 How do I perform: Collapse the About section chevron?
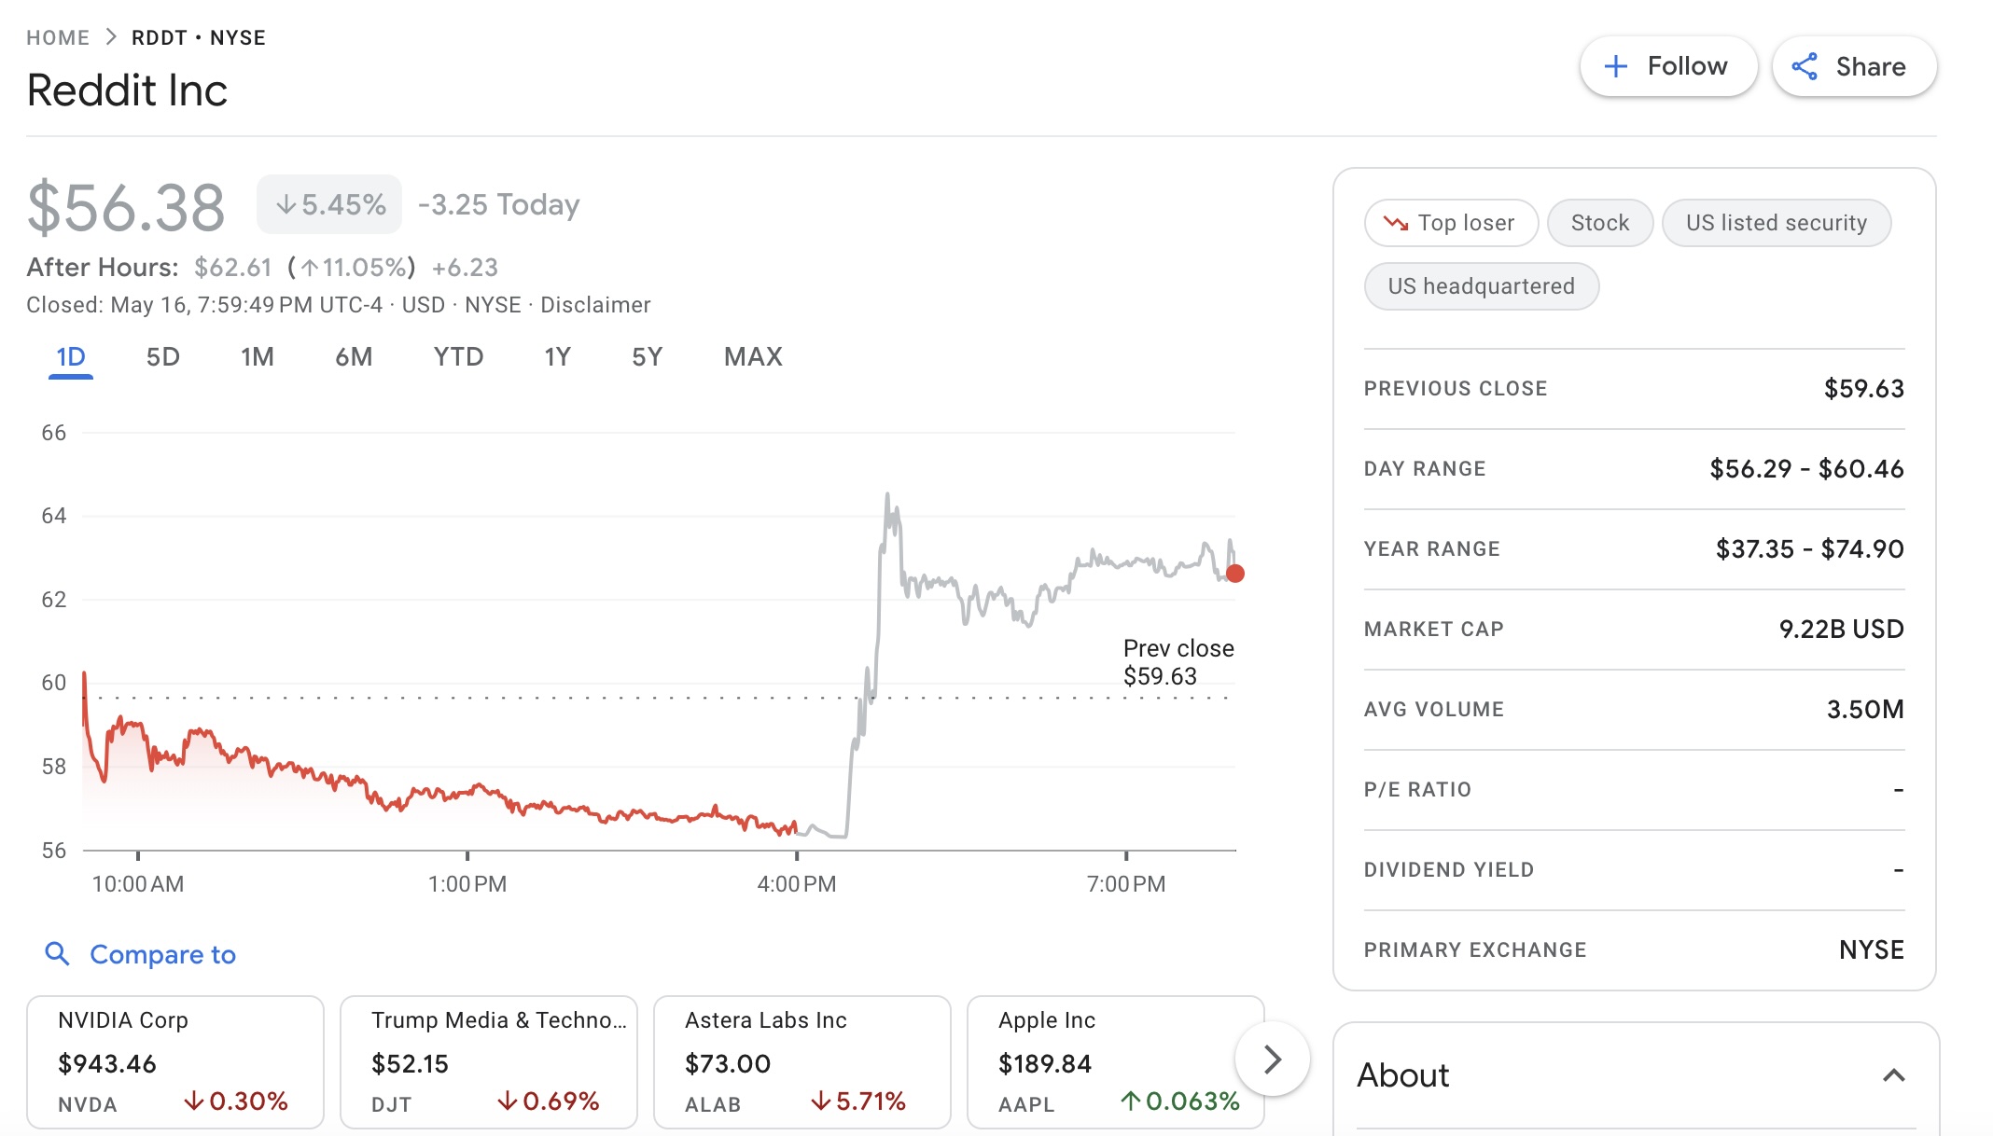pyautogui.click(x=1893, y=1075)
